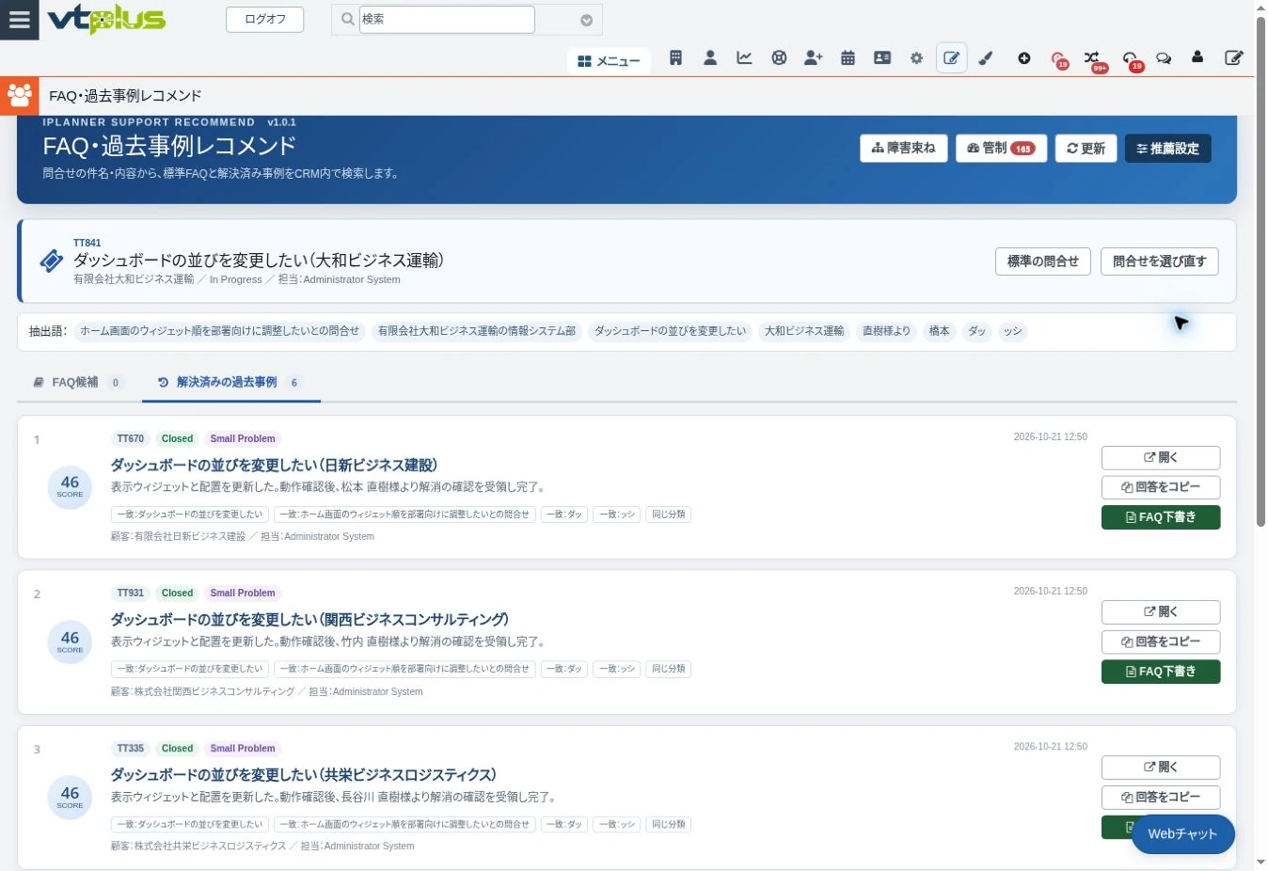The image size is (1268, 871).
Task: Open case title ダッシュボードの並びを変更したい(日新ビジネス建設)
Action: click(274, 466)
